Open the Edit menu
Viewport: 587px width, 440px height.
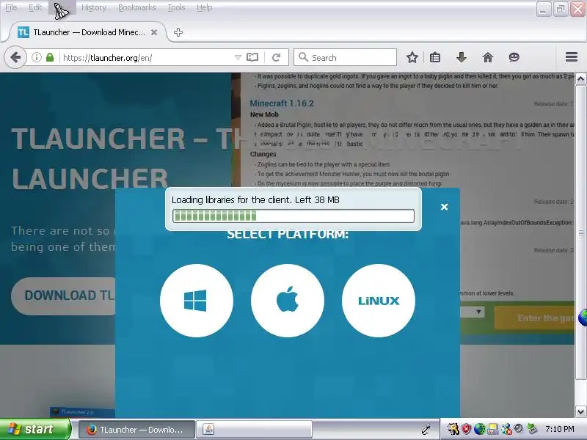pos(35,7)
